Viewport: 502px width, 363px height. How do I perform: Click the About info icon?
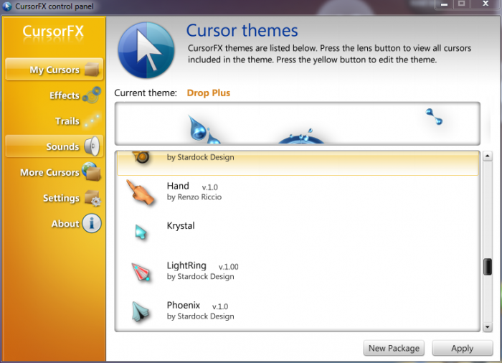[92, 223]
